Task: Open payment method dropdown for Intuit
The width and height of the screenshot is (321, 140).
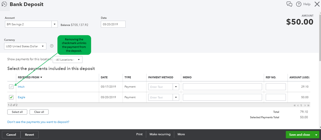Action: [176, 87]
